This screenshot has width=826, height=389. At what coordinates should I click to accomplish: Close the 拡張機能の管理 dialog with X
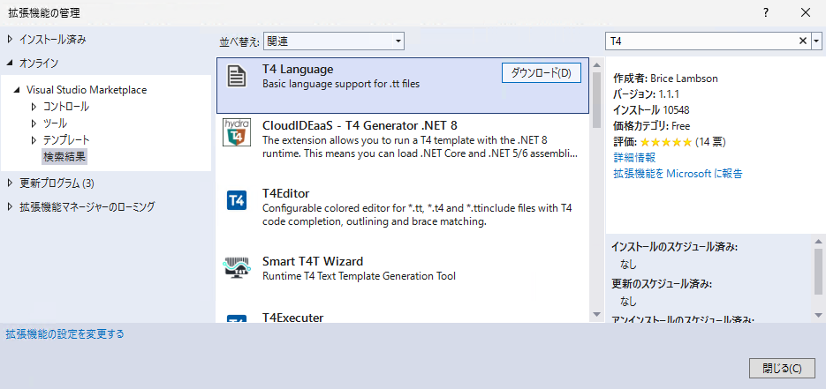tap(806, 12)
